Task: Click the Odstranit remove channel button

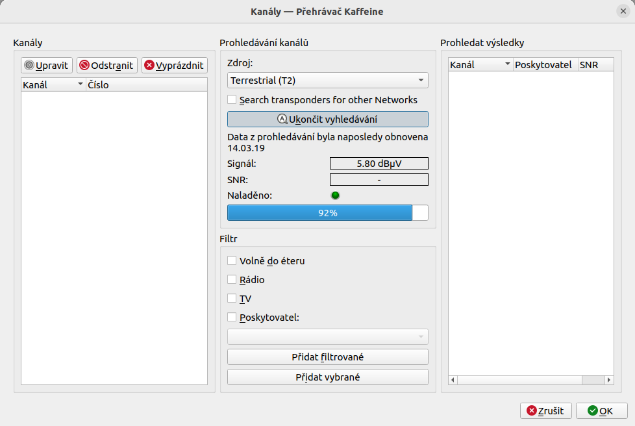Action: point(107,65)
